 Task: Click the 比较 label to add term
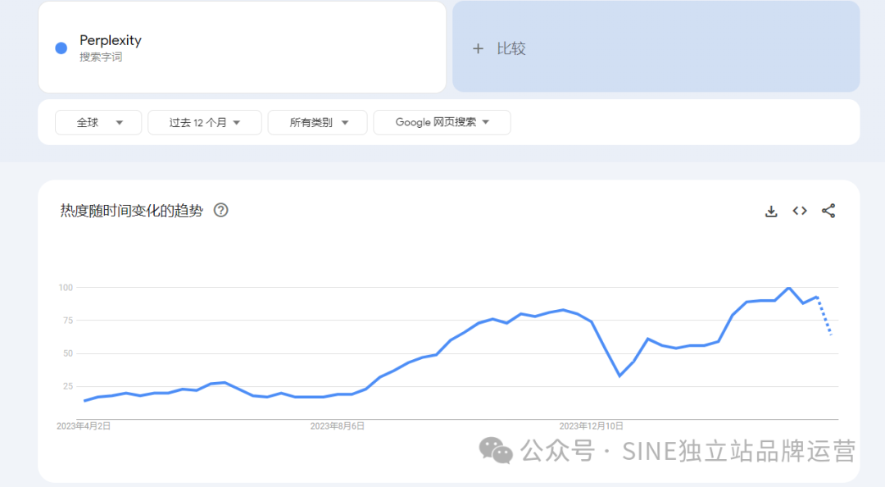pos(511,48)
